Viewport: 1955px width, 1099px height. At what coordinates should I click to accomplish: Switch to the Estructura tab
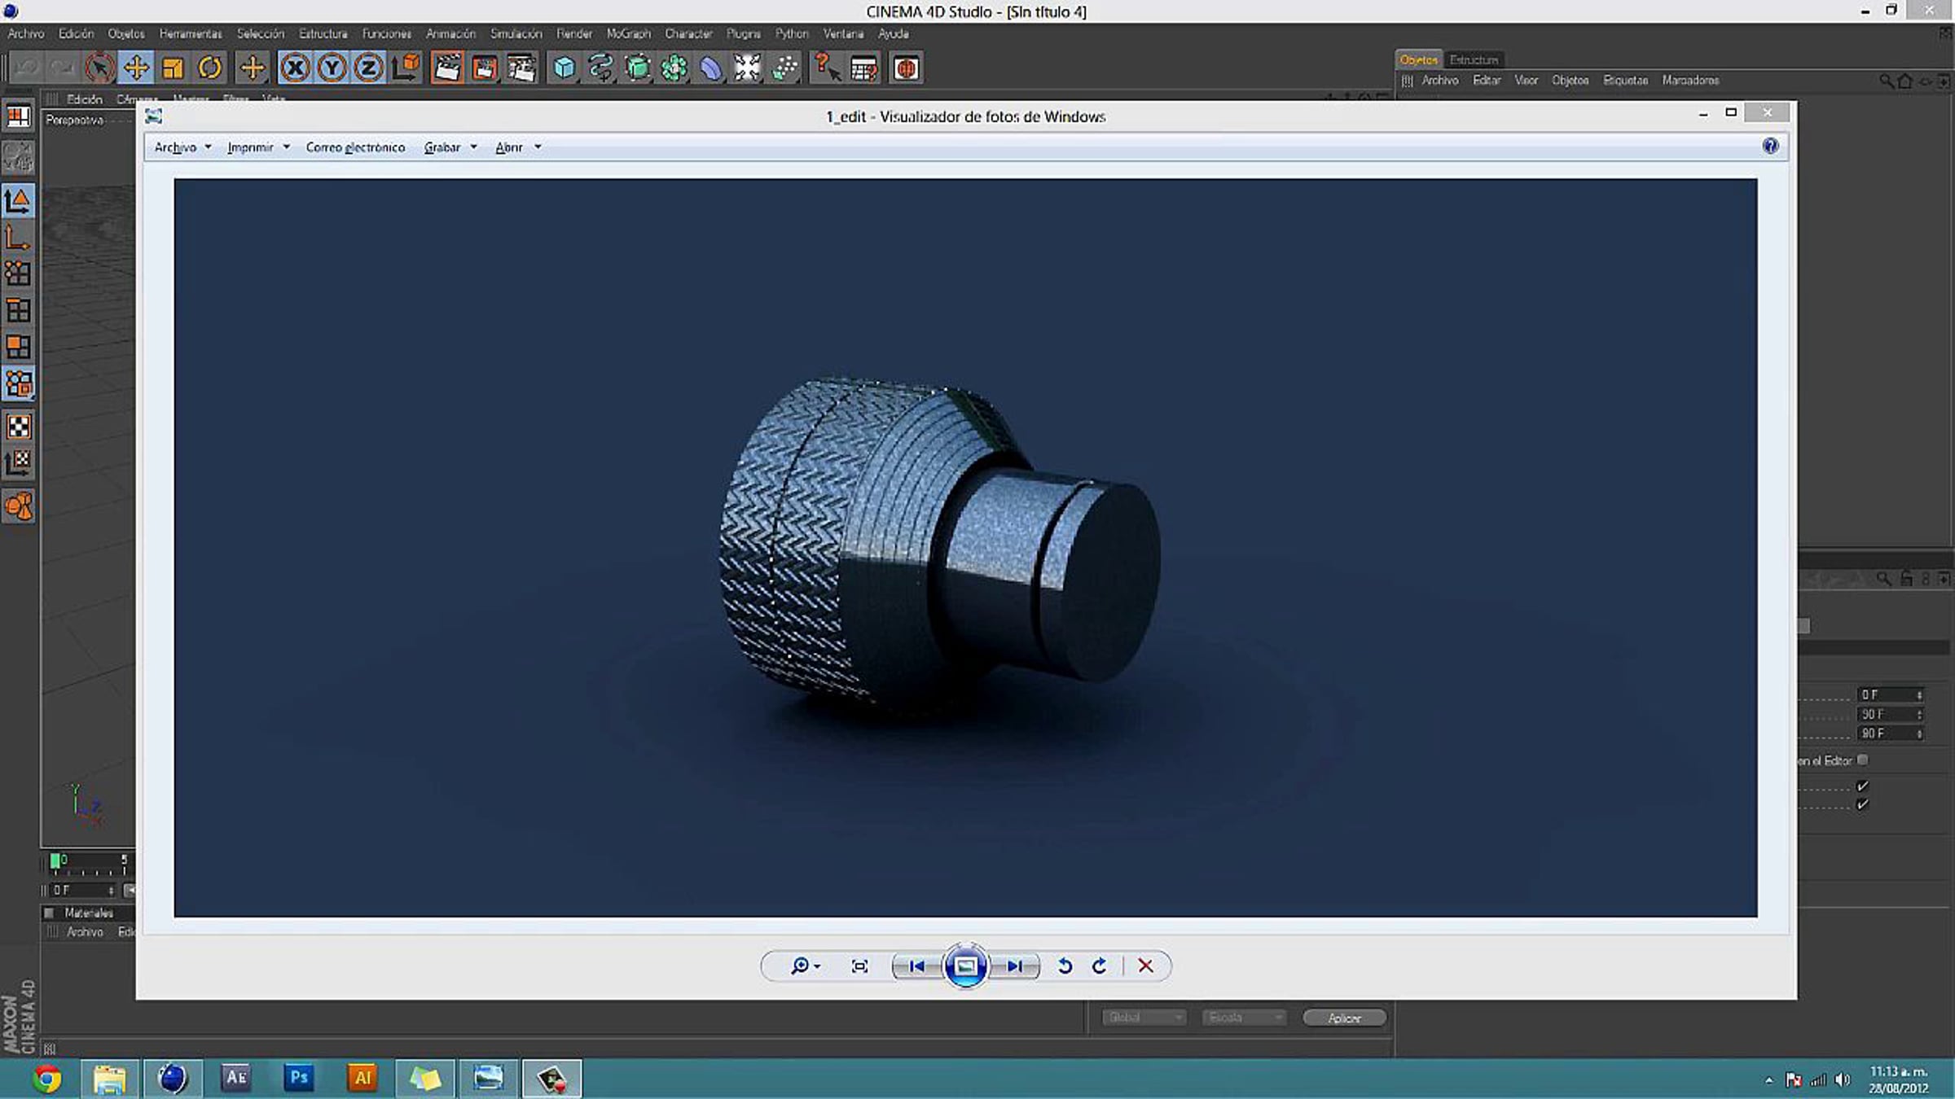(x=1473, y=59)
